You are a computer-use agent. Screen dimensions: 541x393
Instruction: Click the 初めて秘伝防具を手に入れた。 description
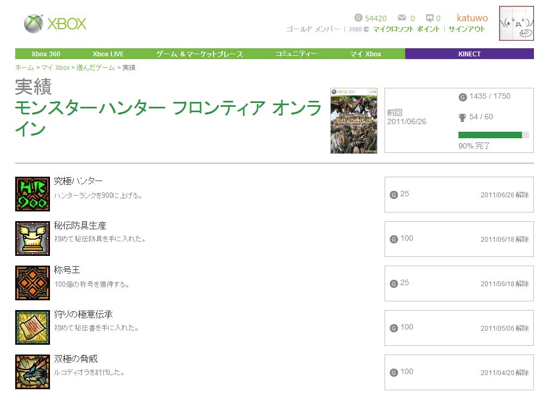tap(100, 239)
